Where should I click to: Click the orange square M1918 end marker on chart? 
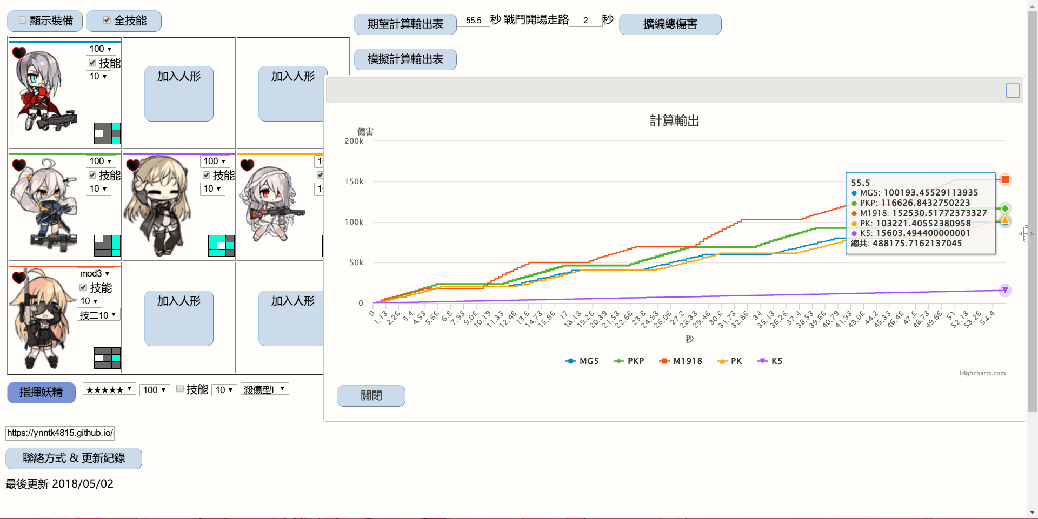(1005, 179)
